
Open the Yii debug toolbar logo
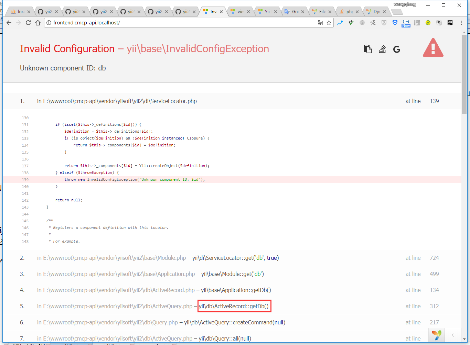pos(436,335)
